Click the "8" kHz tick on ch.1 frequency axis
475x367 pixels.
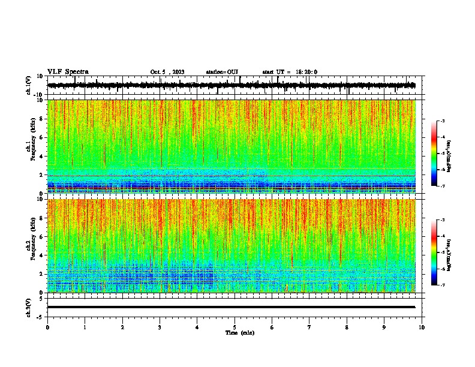click(x=41, y=119)
